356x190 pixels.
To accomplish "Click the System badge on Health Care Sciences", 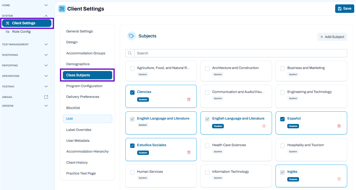I will tap(218, 151).
